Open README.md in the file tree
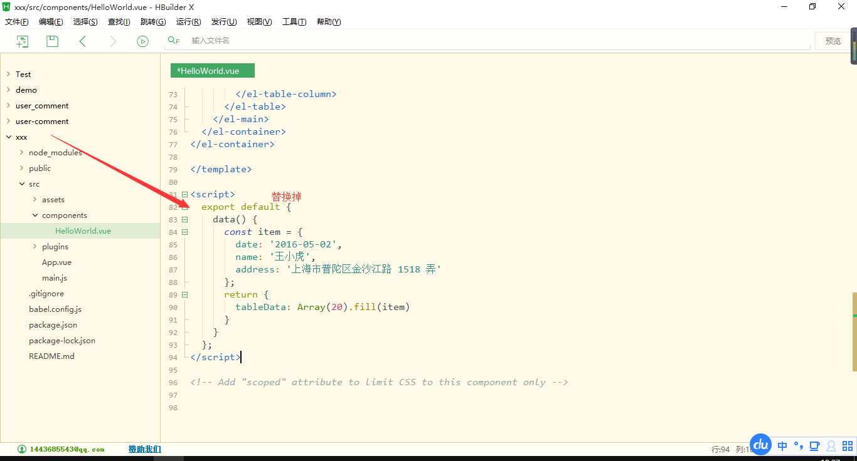 [51, 356]
